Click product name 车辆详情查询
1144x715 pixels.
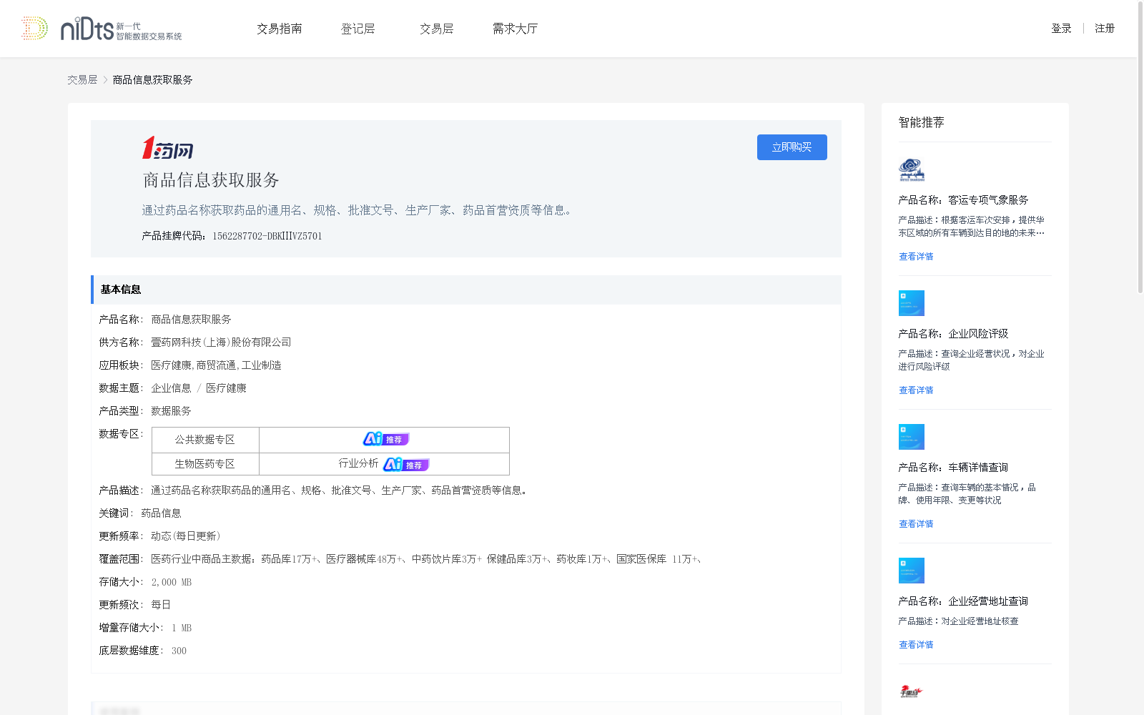click(x=978, y=468)
